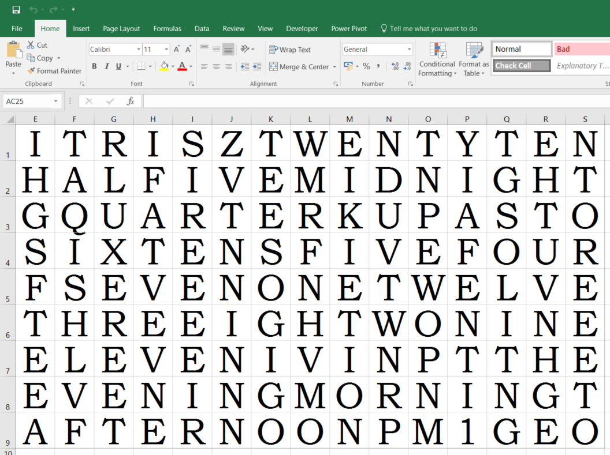Switch to the Page Layout tab
This screenshot has height=455, width=610.
tap(121, 28)
